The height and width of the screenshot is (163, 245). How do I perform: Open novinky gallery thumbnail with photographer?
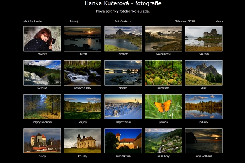42,39
